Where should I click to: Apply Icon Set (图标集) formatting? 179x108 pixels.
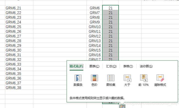[111, 80]
